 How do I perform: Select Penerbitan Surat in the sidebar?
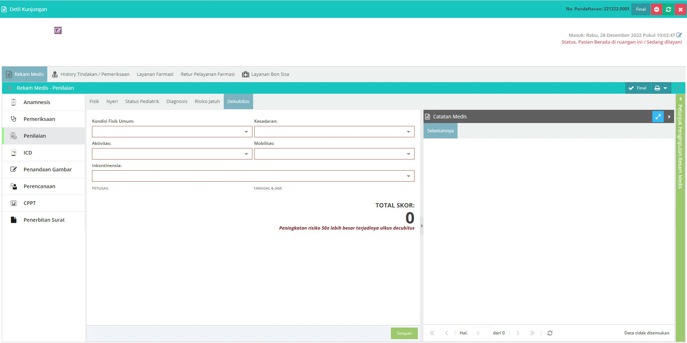44,220
